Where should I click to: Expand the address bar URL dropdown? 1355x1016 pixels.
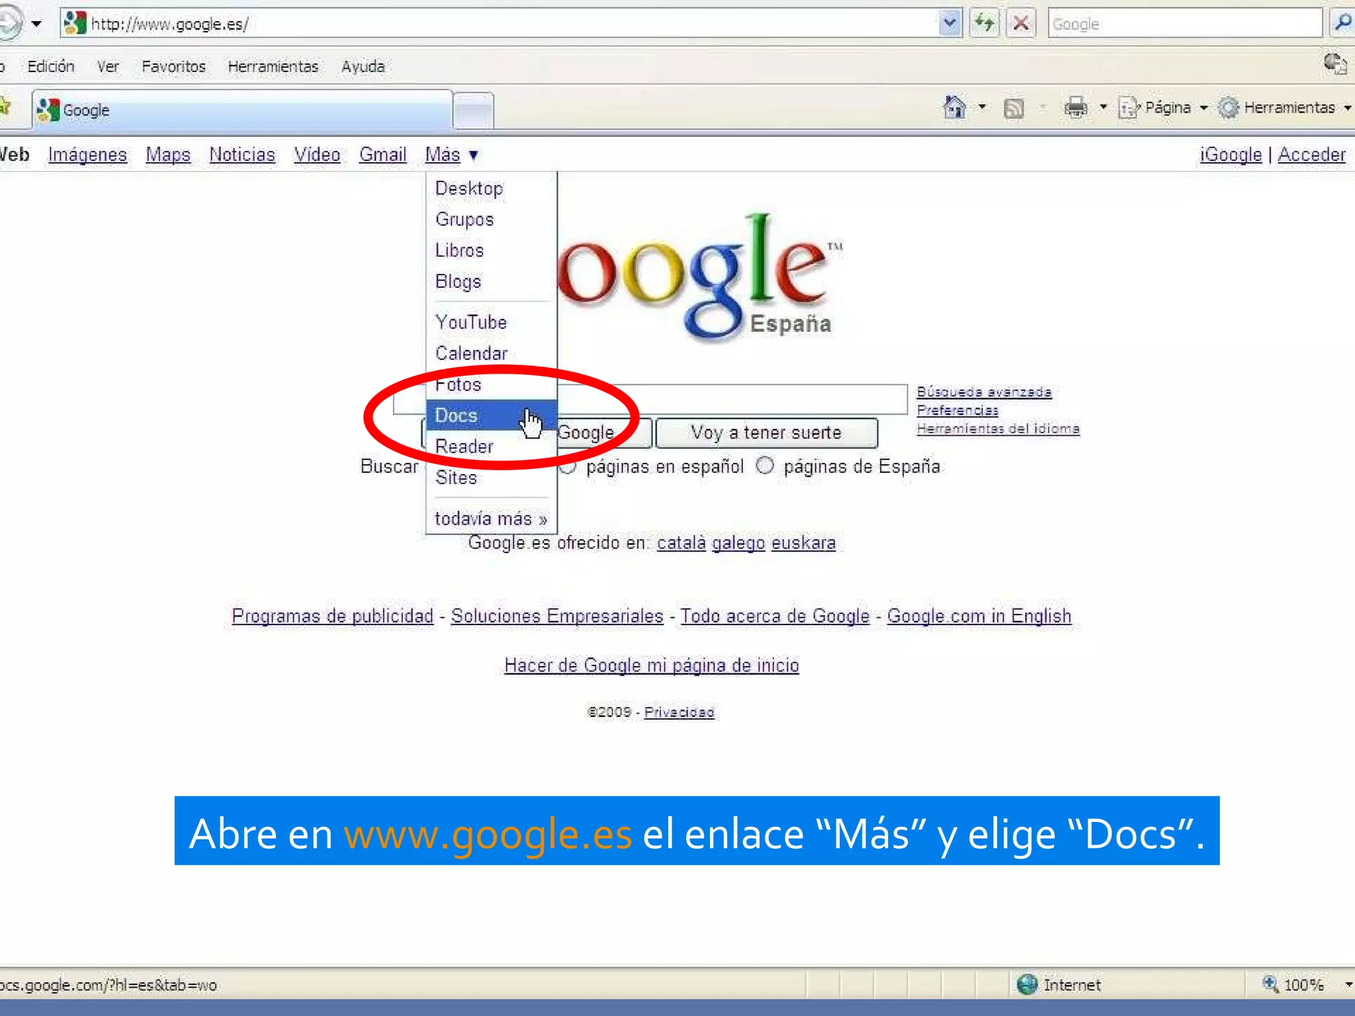949,24
